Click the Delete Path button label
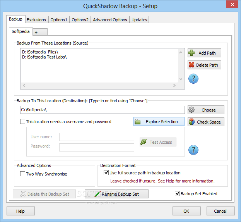241x222 pixels. coord(207,65)
